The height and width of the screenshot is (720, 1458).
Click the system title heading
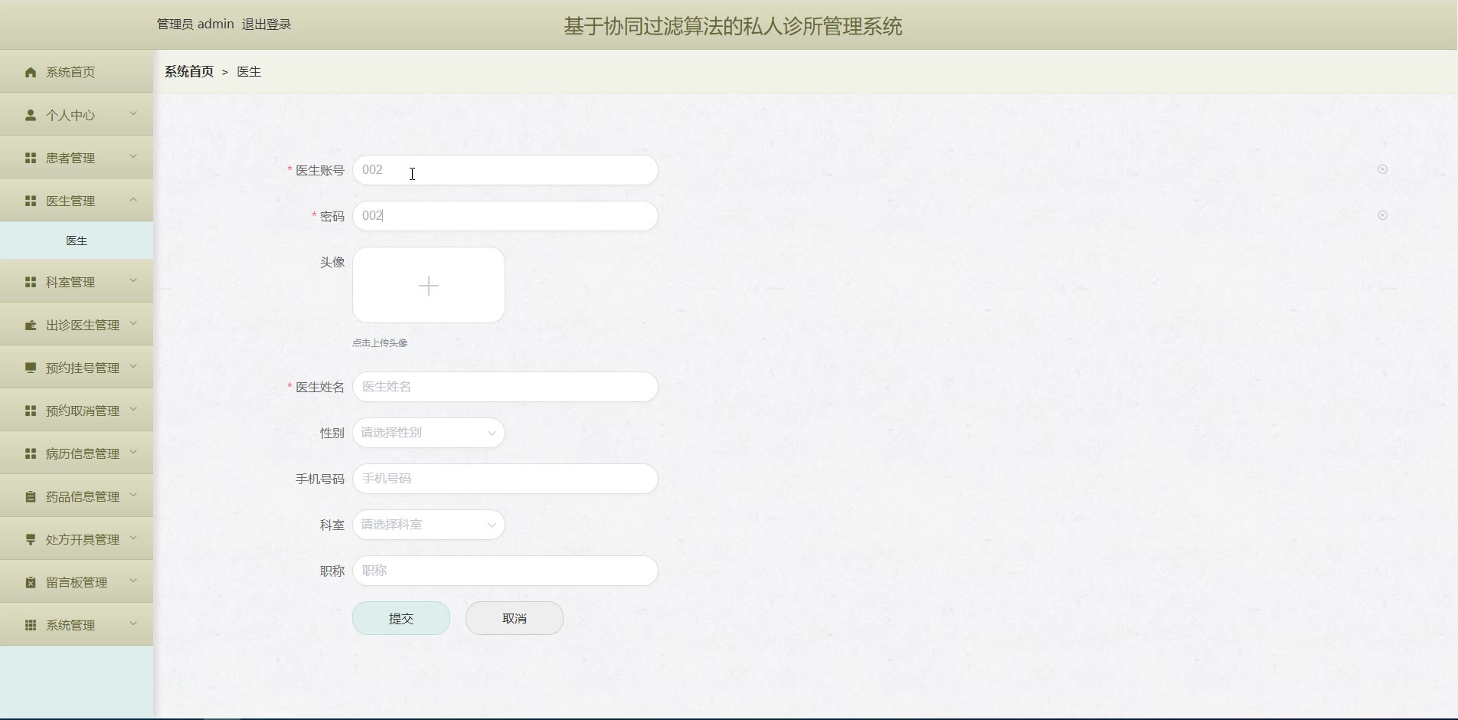click(x=733, y=26)
